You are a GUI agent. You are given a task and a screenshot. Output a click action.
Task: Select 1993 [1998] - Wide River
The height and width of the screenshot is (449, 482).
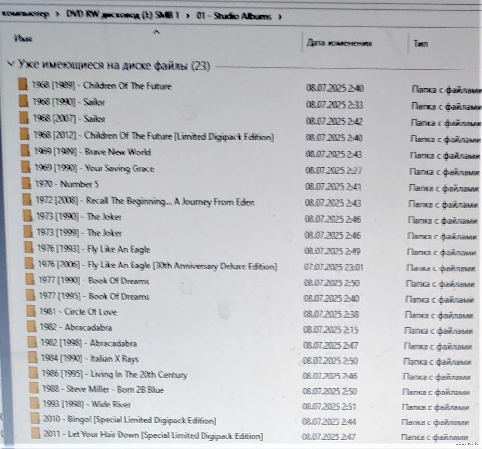click(x=87, y=405)
